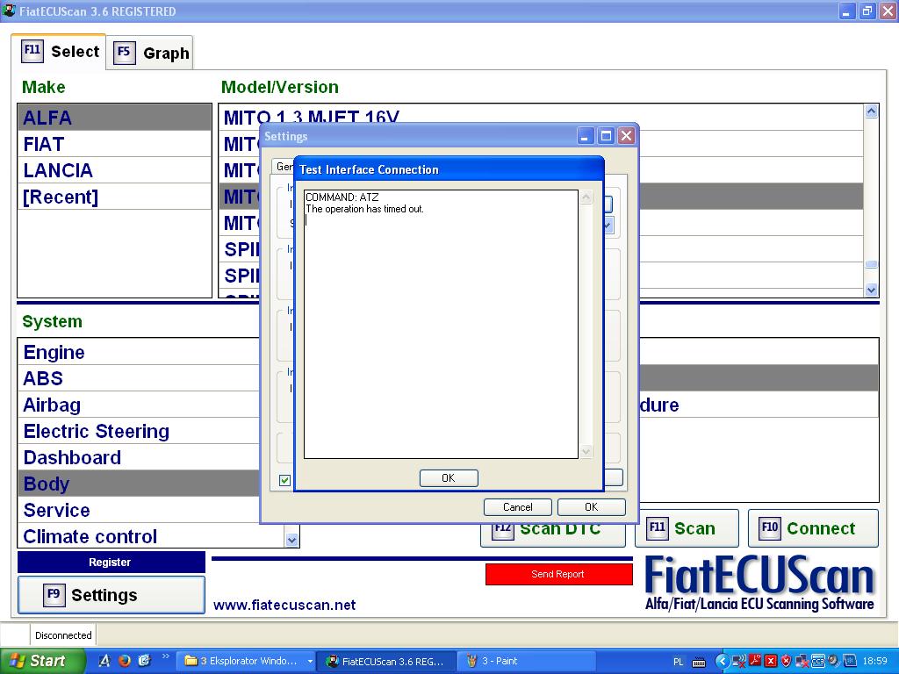Click the F11 key icon on Select tab
Image resolution: width=899 pixels, height=674 pixels.
tap(32, 50)
